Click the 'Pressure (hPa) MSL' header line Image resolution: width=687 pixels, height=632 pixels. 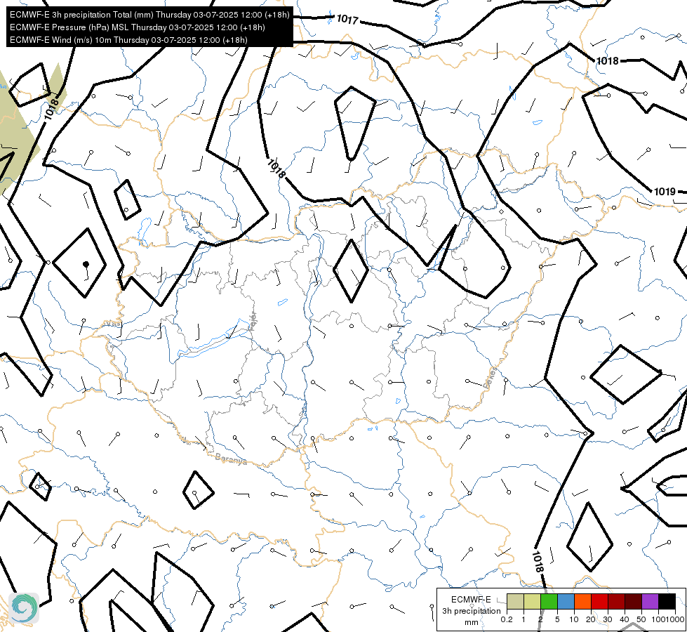pyautogui.click(x=137, y=27)
